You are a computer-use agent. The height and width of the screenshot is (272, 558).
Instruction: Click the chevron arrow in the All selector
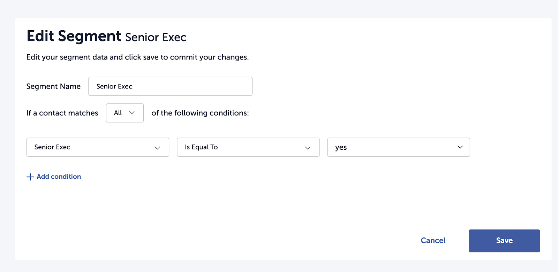tap(132, 113)
